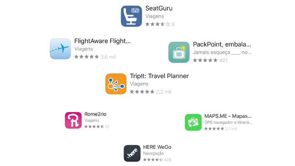The image size is (295, 166).
Task: Click the Navegação category under HERE WeGo
Action: (154, 153)
